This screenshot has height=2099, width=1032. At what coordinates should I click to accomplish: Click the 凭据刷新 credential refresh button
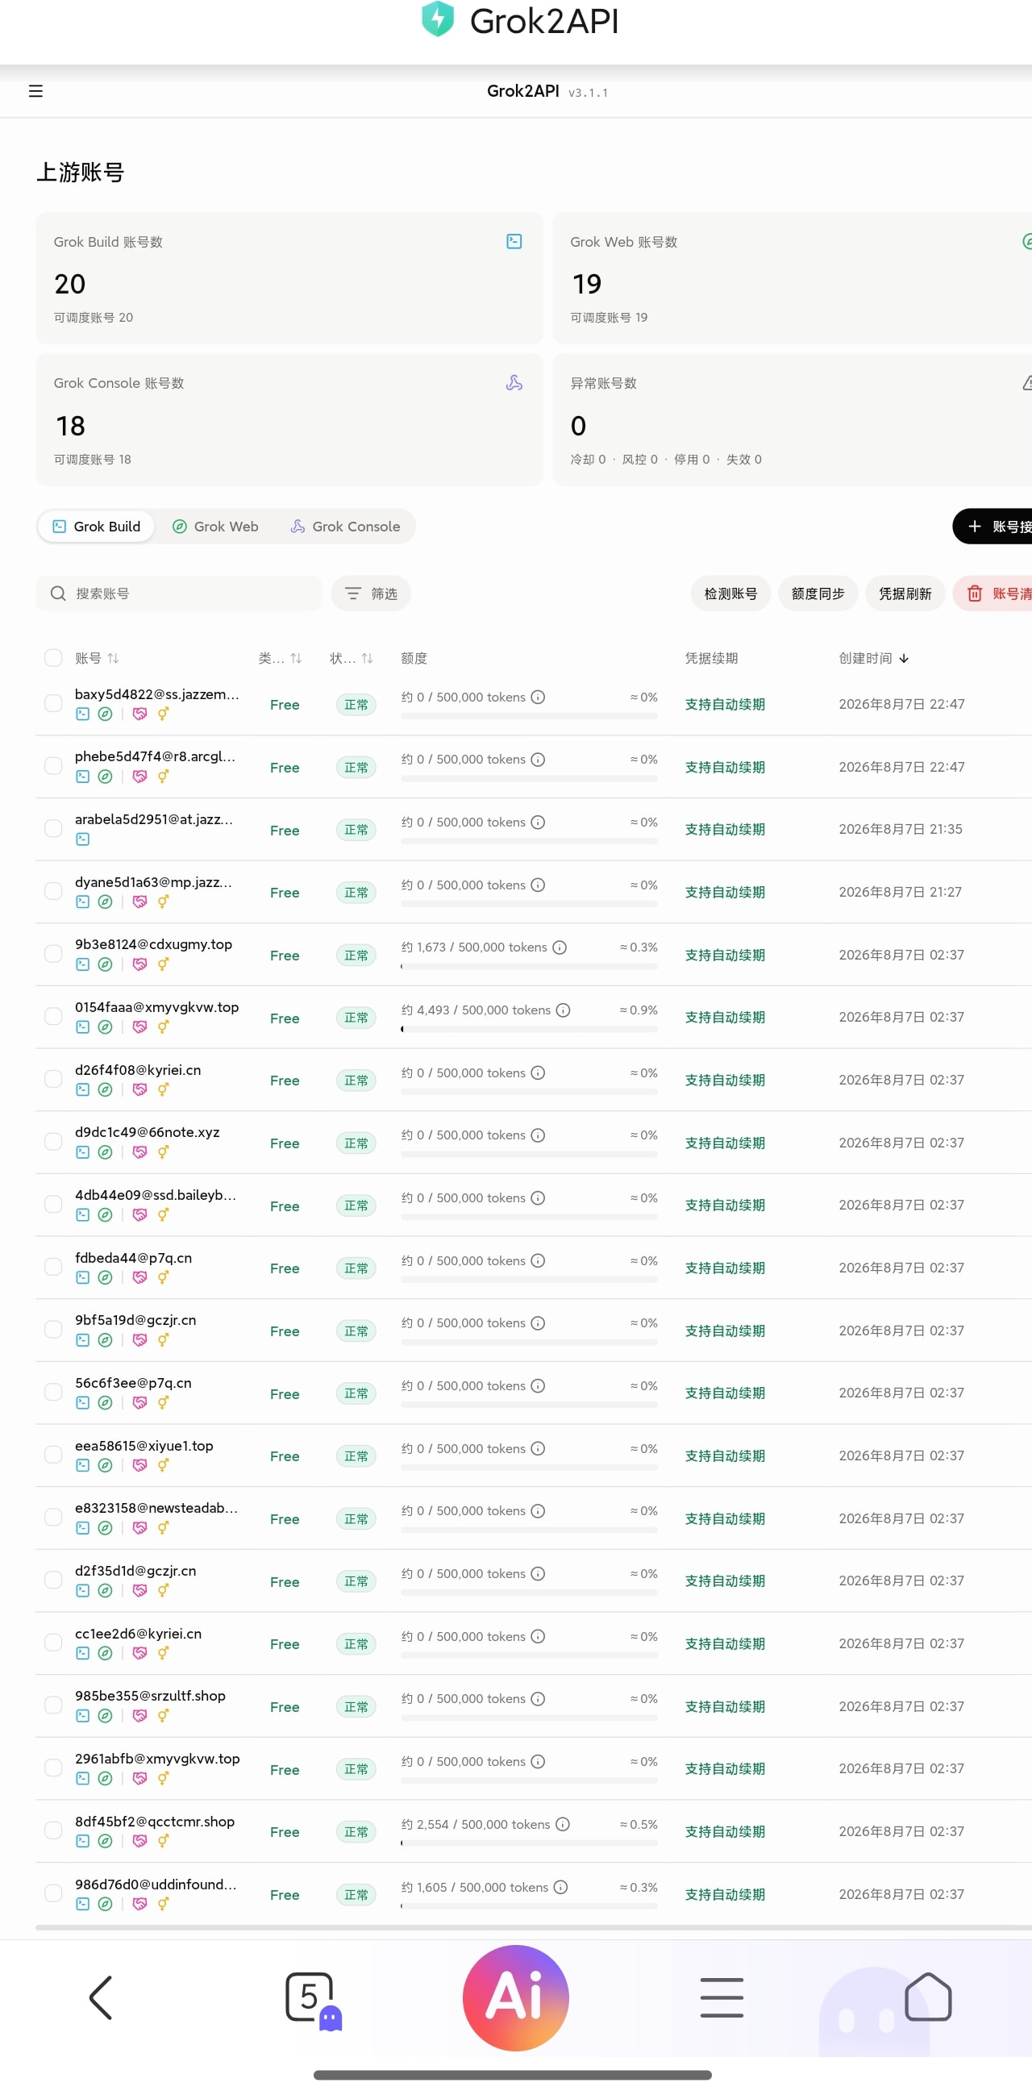[905, 593]
